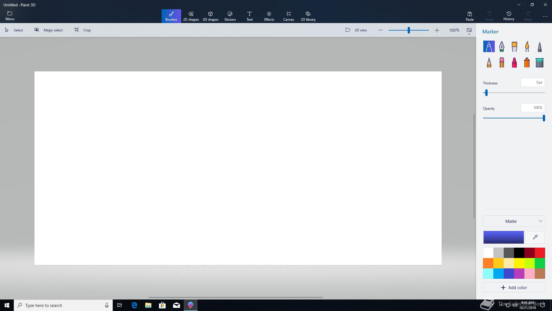552x311 pixels.
Task: Activate the Magic select tool
Action: [49, 30]
